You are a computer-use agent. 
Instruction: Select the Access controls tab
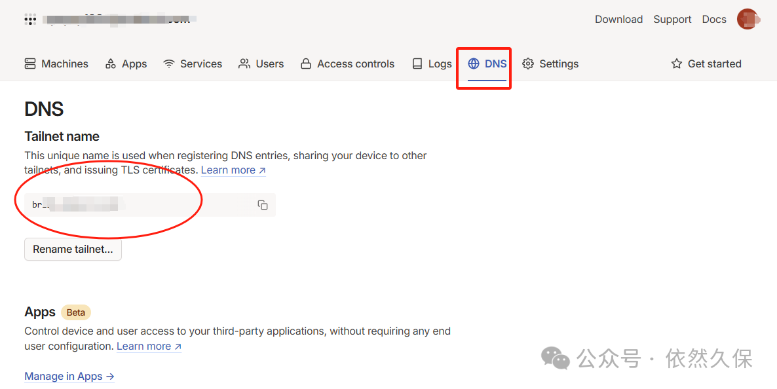click(347, 64)
